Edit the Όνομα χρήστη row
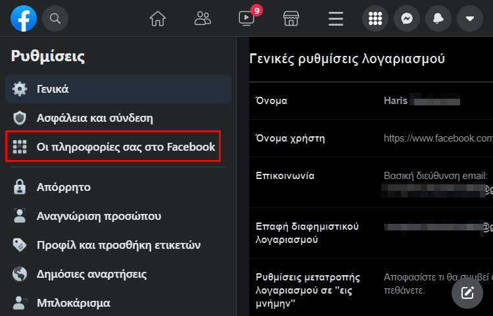 click(x=371, y=138)
